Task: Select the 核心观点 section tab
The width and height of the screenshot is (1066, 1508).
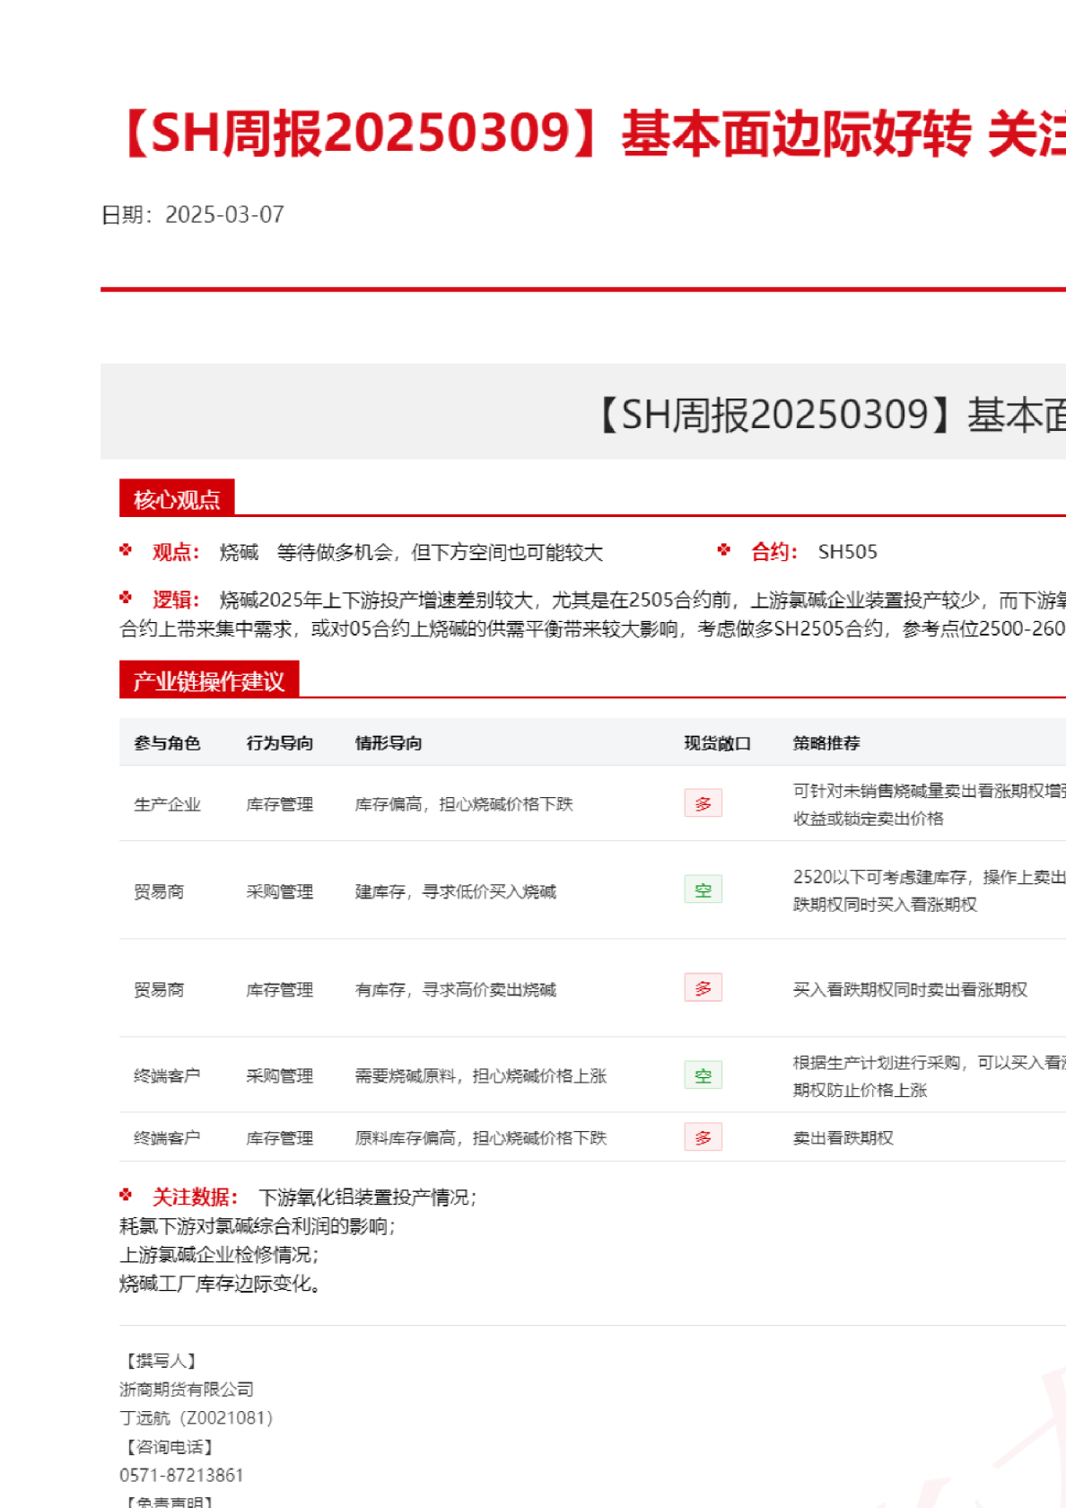Action: [177, 499]
